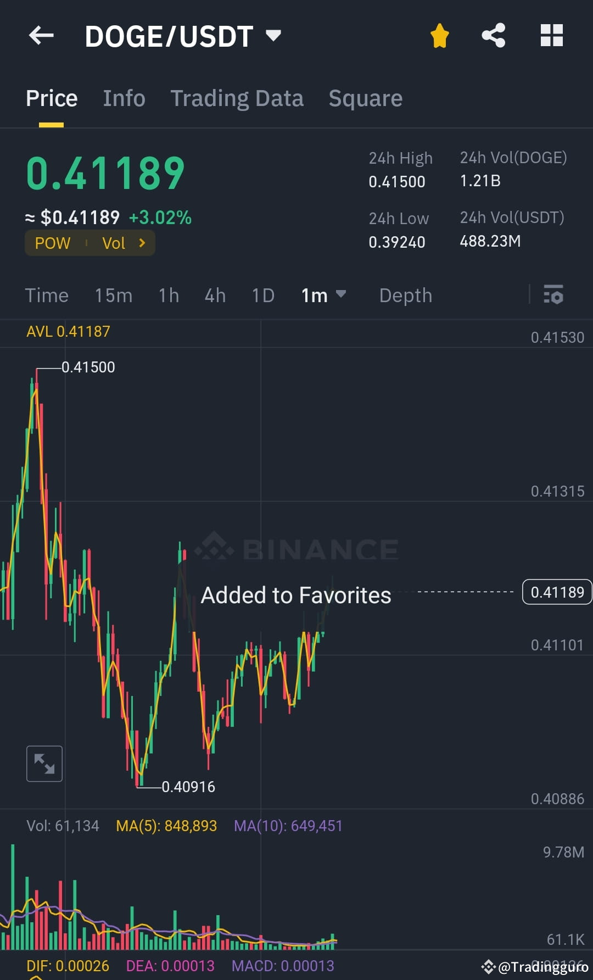593x980 pixels.
Task: Open the share options icon
Action: pyautogui.click(x=494, y=35)
